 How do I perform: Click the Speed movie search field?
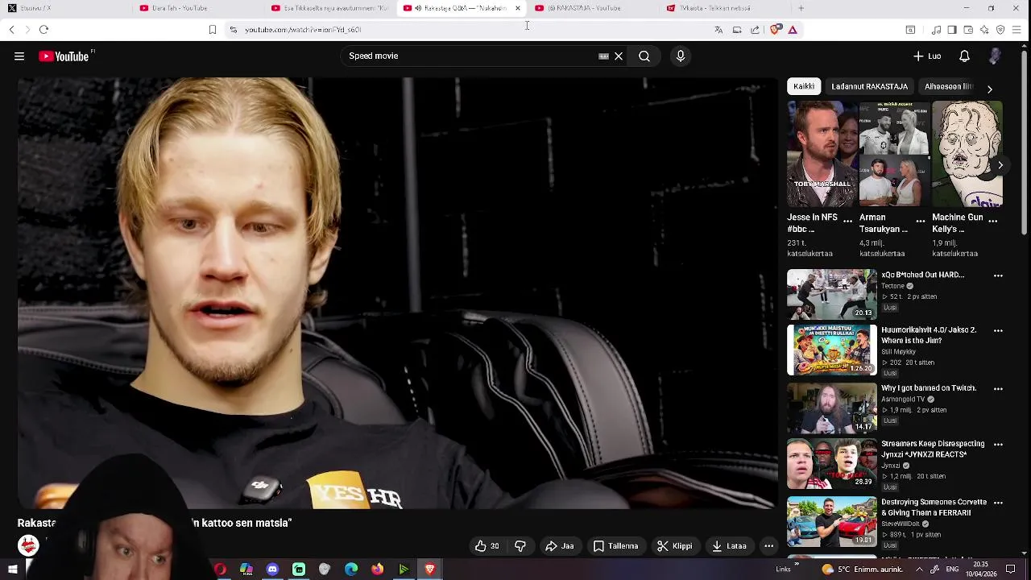[x=471, y=56]
